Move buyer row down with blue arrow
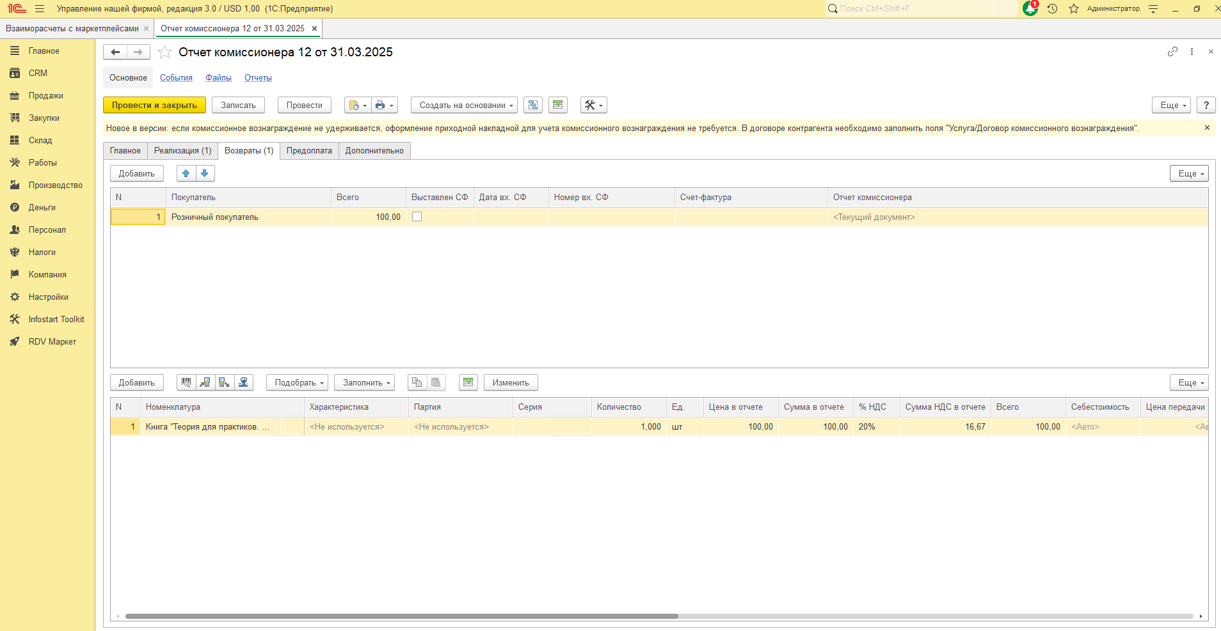Screen dimensions: 1221x631 pyautogui.click(x=205, y=173)
